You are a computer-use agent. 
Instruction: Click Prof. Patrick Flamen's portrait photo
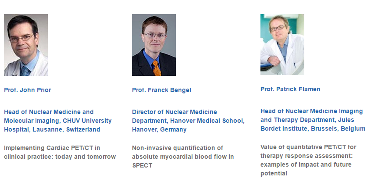pyautogui.click(x=282, y=44)
